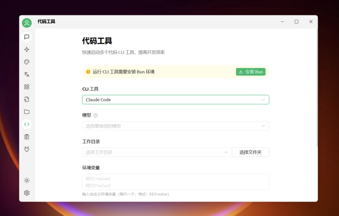This screenshot has width=339, height=216.
Task: Open the translate sidebar icon
Action: [27, 74]
